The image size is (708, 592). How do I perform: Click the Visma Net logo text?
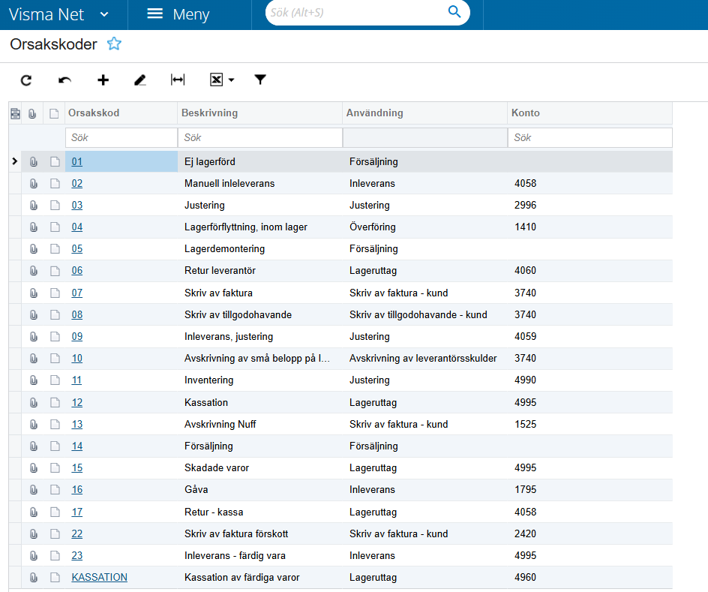coord(46,14)
